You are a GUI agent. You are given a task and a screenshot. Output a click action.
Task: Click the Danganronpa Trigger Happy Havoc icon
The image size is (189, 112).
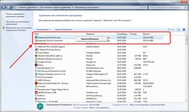[36, 89]
